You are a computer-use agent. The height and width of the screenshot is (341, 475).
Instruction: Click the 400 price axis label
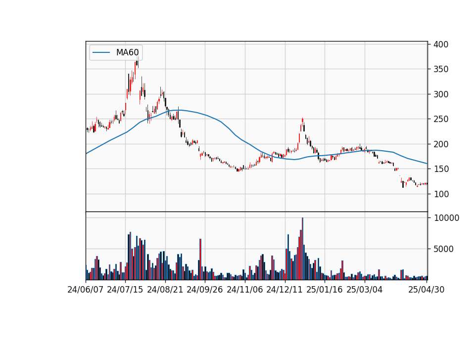tap(441, 44)
